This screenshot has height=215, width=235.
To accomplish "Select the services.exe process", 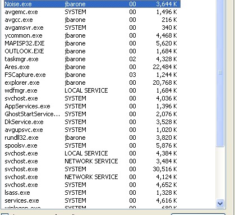I will (92, 200).
